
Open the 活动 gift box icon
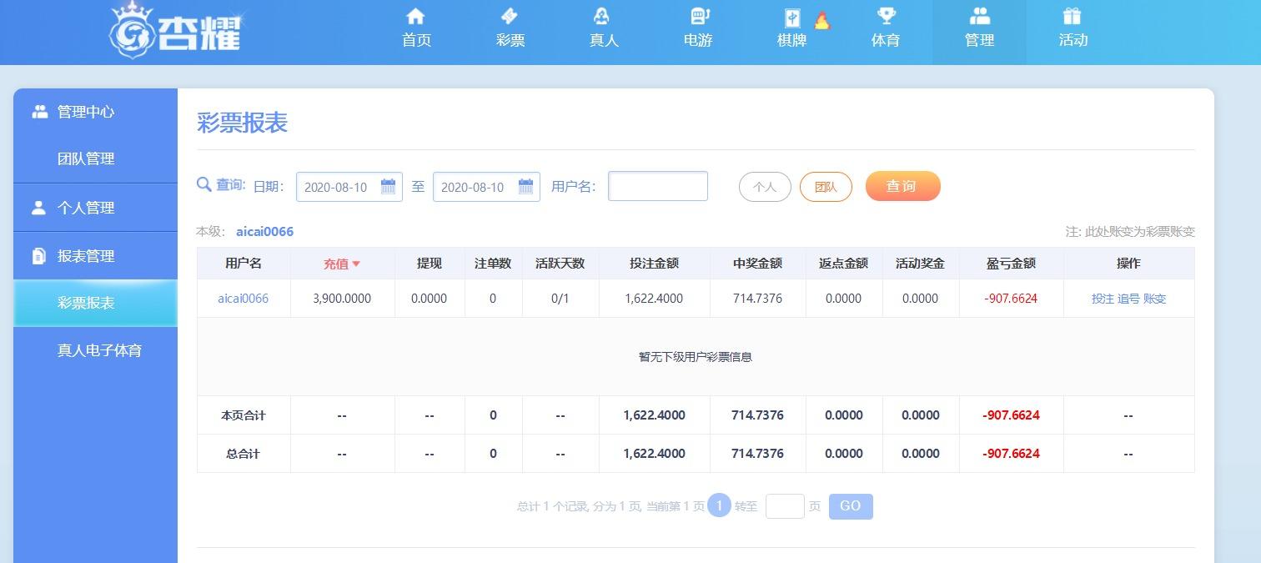[1072, 17]
